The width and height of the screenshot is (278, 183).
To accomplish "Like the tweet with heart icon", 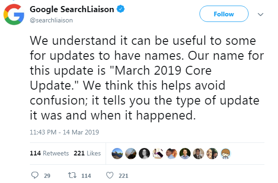I will click(110, 175).
